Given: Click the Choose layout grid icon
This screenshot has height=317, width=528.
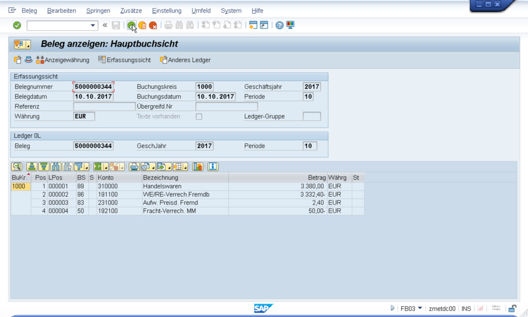Looking at the screenshot, I should click(x=178, y=166).
